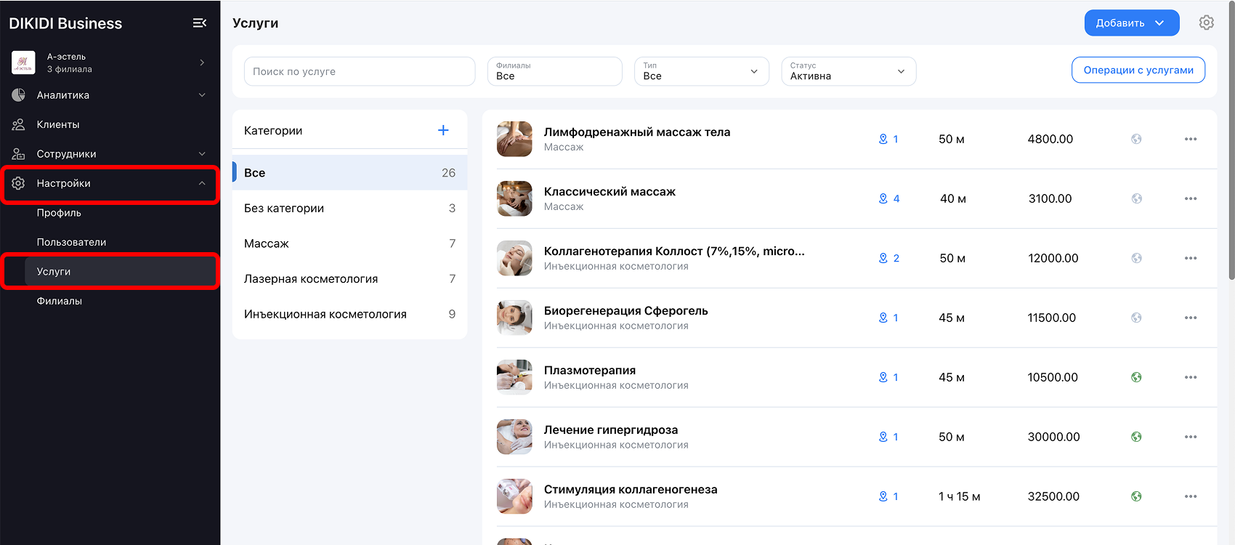
Task: Click the staff icon for Классический массаж
Action: point(883,198)
